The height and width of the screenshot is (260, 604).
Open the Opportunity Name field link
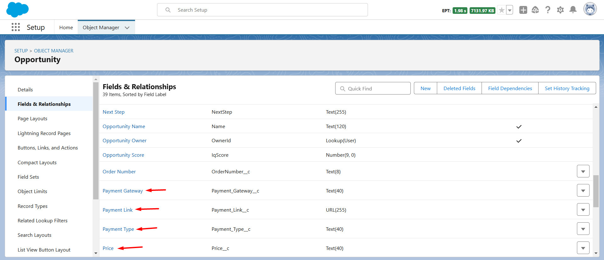[x=124, y=127]
